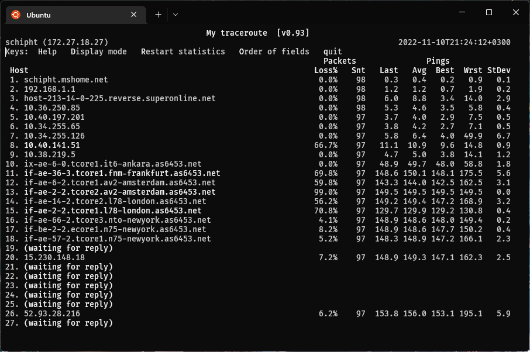The width and height of the screenshot is (530, 352).
Task: Click the host-213-14-0-225.reverse.superonline.net hop
Action: pos(120,98)
